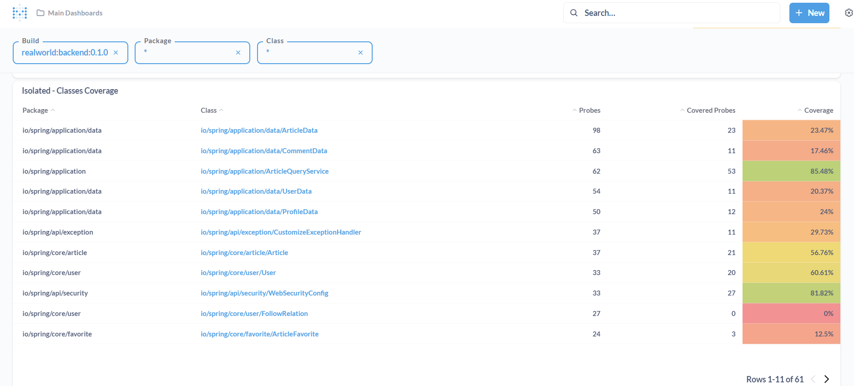Open core/article/Article class link
The image size is (854, 386).
point(244,253)
